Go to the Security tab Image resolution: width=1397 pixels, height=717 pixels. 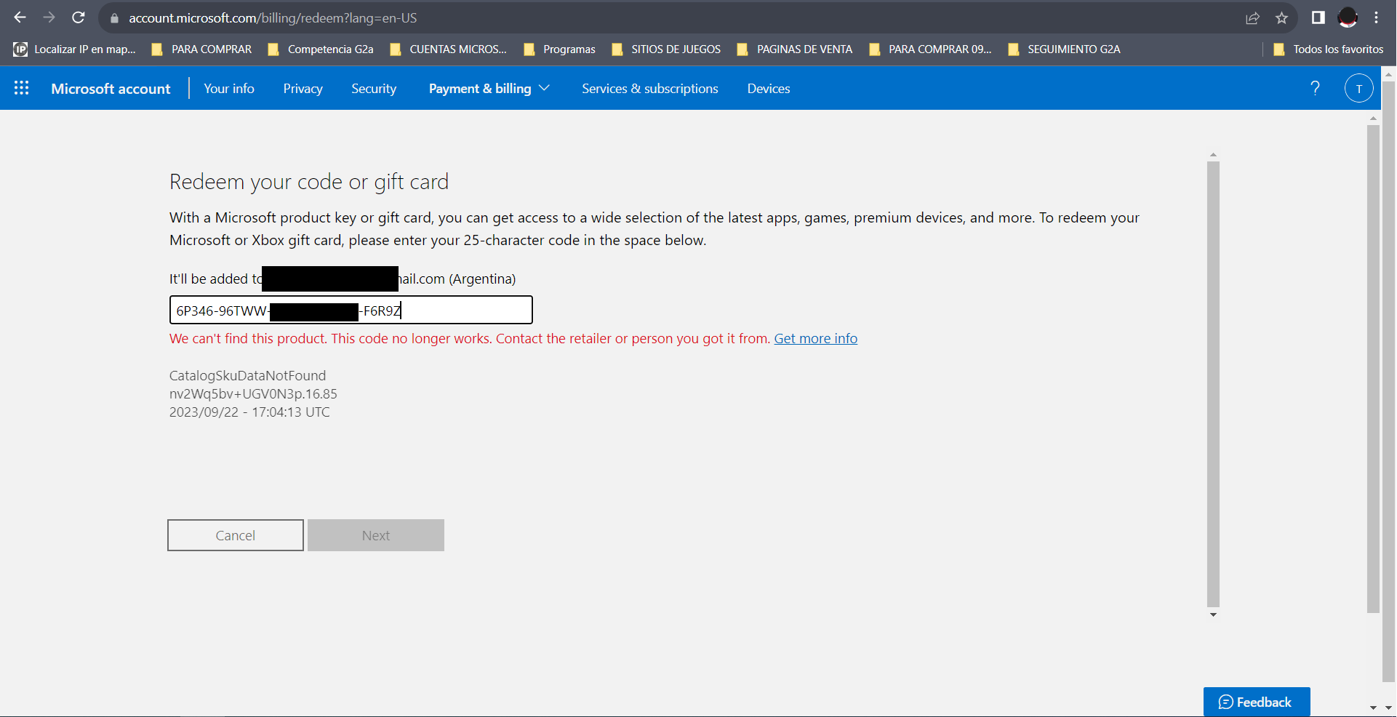tap(374, 88)
